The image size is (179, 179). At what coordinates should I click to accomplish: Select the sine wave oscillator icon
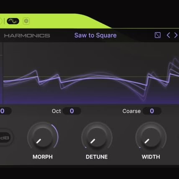13,21
